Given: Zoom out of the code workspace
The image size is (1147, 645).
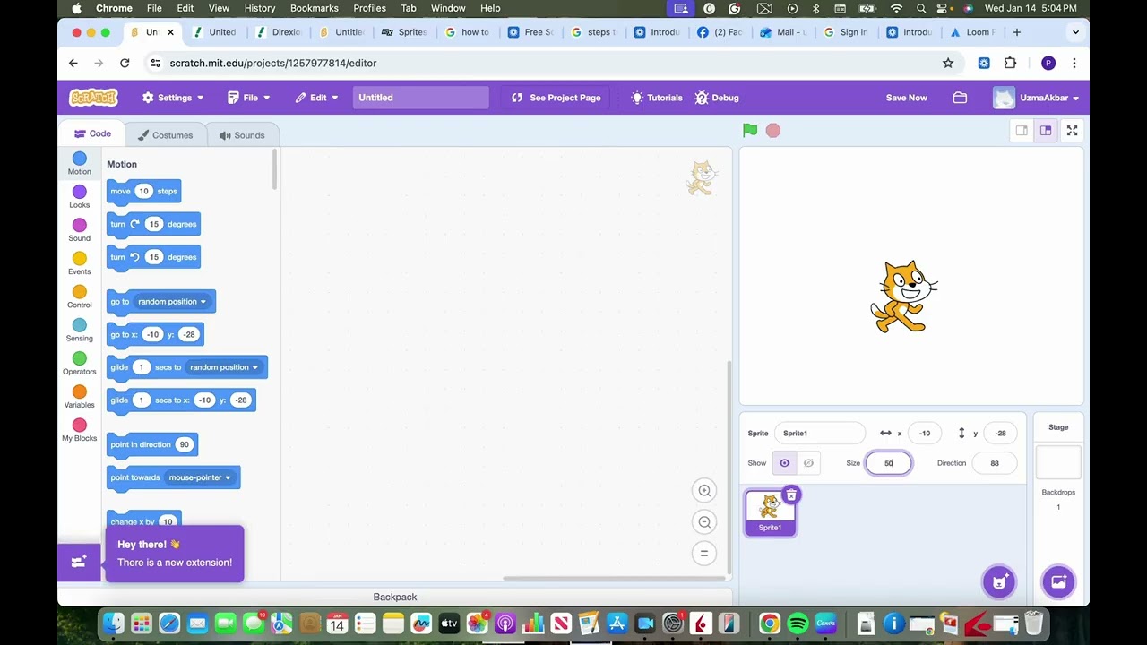Looking at the screenshot, I should pos(704,521).
